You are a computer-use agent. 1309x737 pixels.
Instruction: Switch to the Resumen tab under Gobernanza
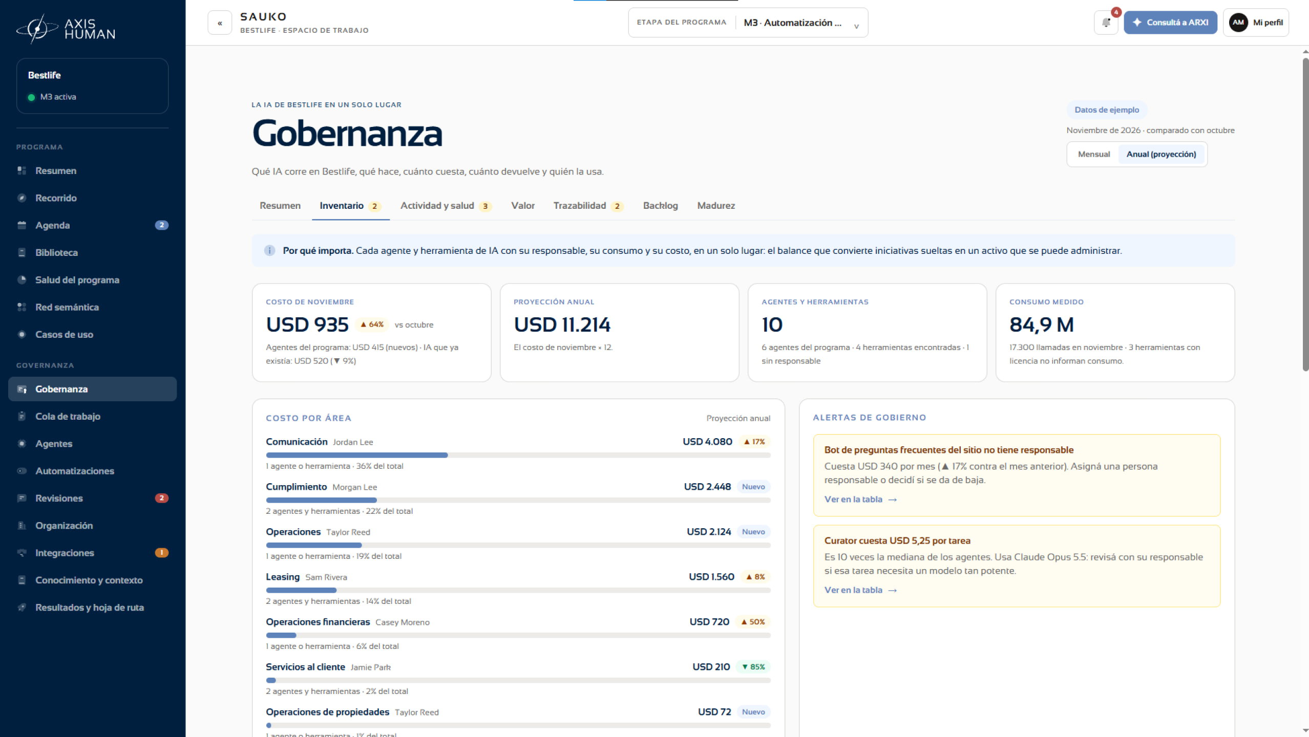click(x=280, y=205)
